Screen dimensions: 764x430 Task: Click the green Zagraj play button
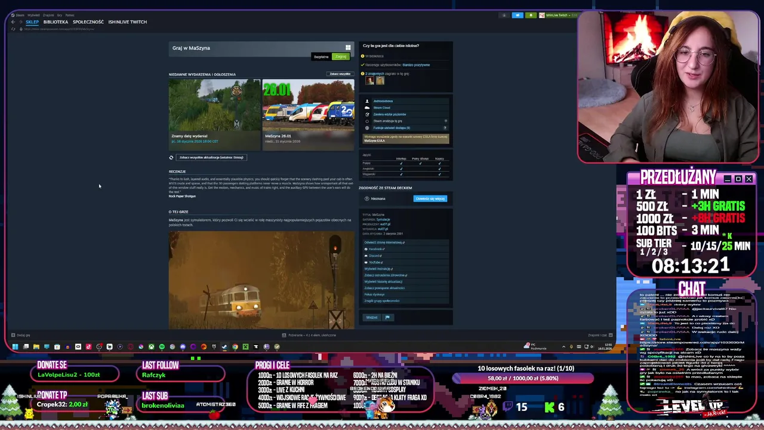340,57
